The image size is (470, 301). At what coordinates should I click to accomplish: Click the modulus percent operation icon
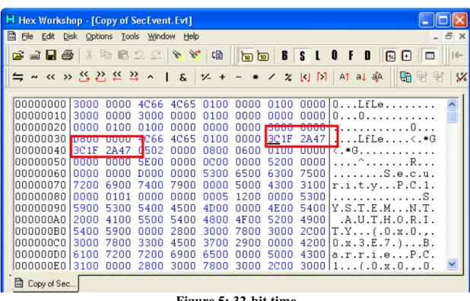[x=288, y=77]
